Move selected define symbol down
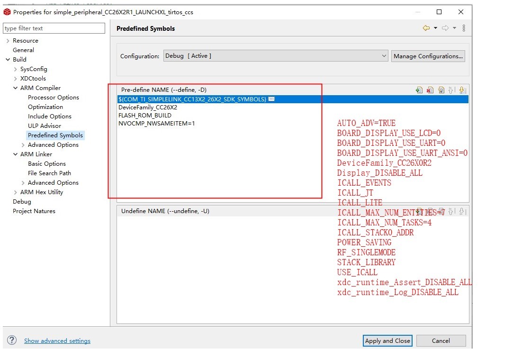This screenshot has width=513, height=349. (462, 90)
